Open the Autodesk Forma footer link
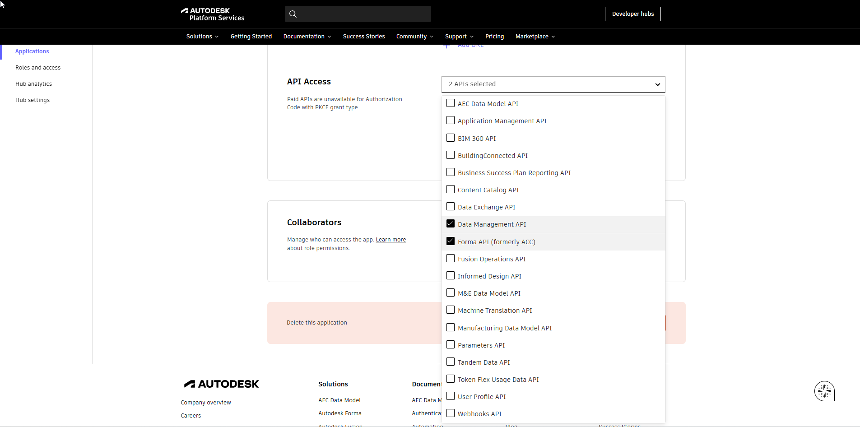The height and width of the screenshot is (427, 860). [340, 413]
